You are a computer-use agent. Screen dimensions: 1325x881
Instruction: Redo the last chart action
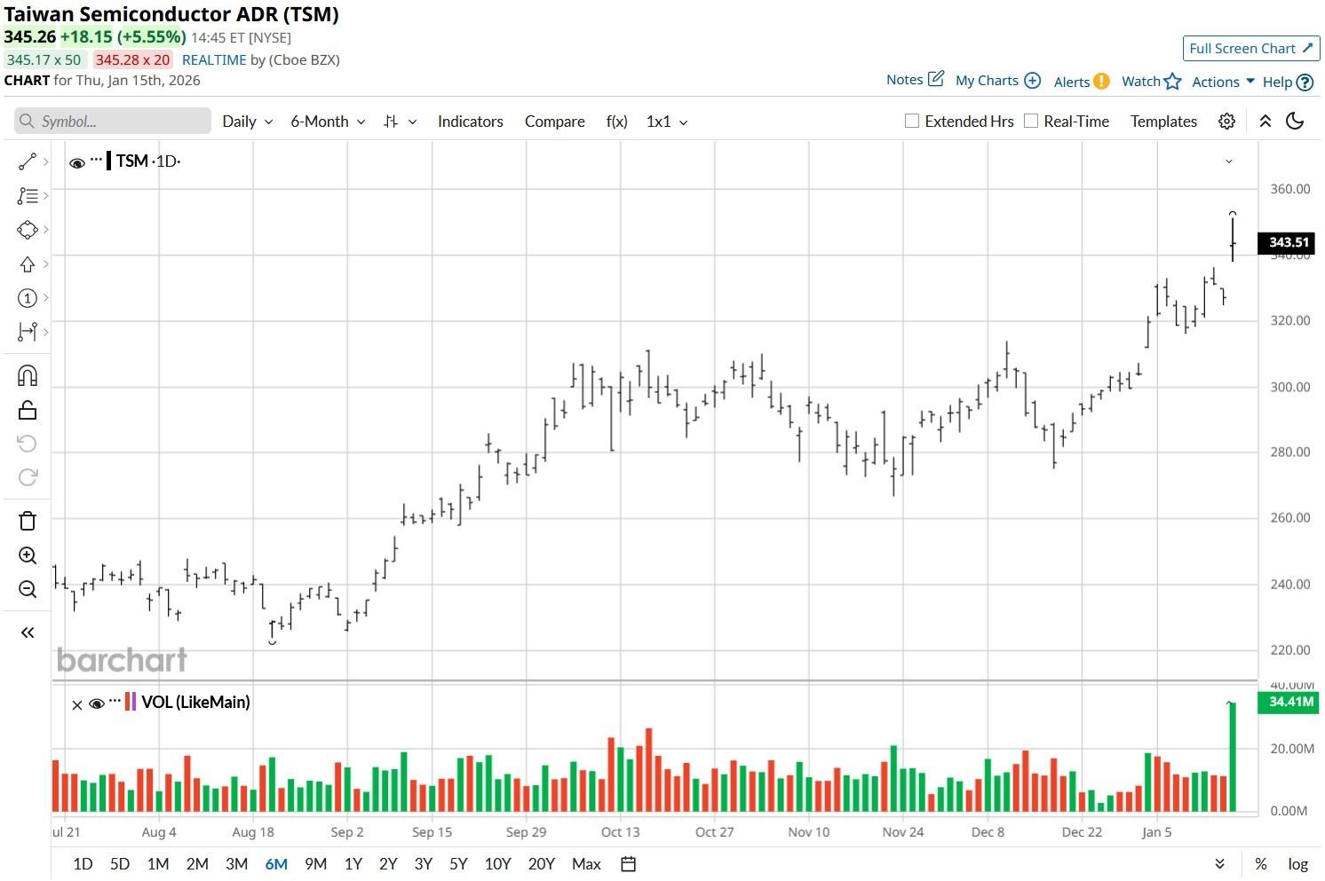[28, 477]
